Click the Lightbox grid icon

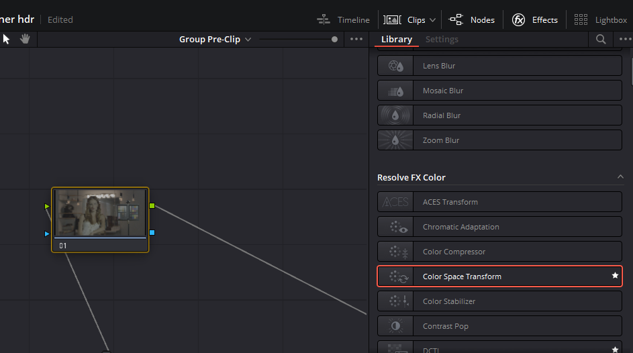(x=581, y=19)
